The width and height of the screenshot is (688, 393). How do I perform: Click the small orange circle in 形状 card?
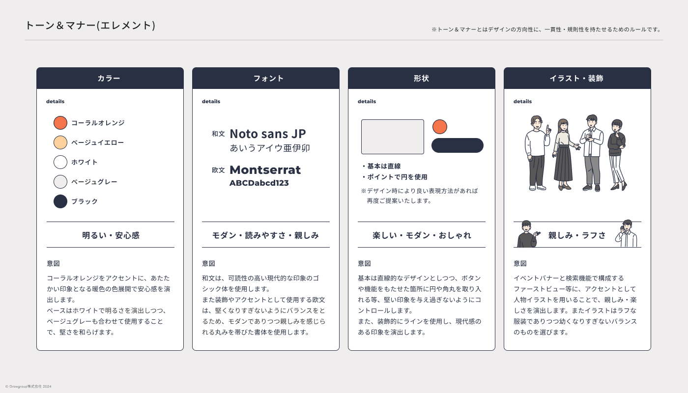pyautogui.click(x=440, y=127)
